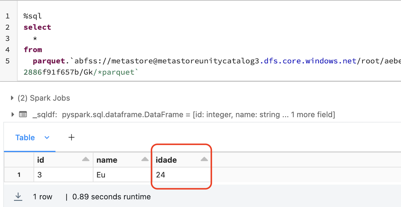Click line number 5 in the gutter
Viewport: 401px width, 207px height.
click(x=7, y=61)
